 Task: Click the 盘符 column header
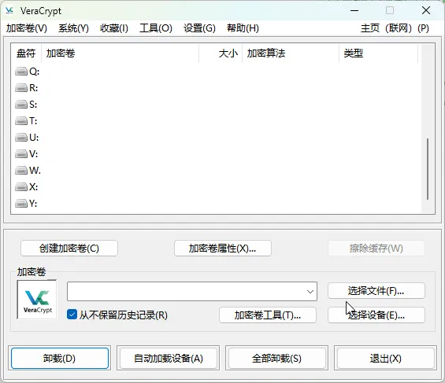coord(26,53)
